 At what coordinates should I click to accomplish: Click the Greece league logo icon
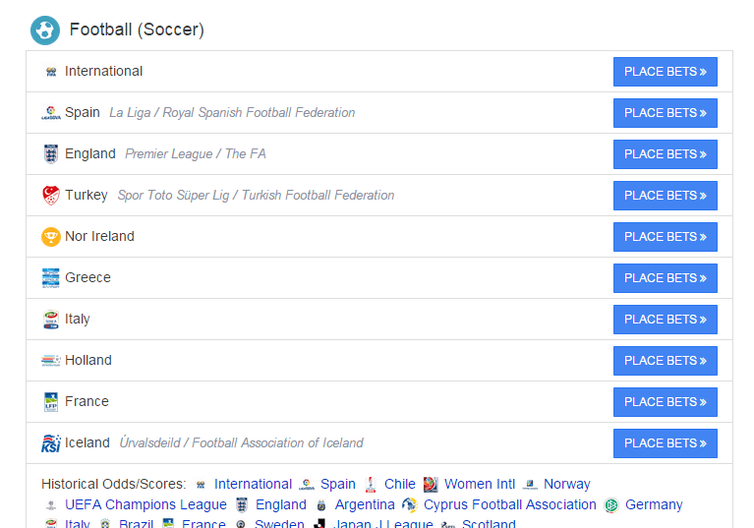[x=51, y=278]
